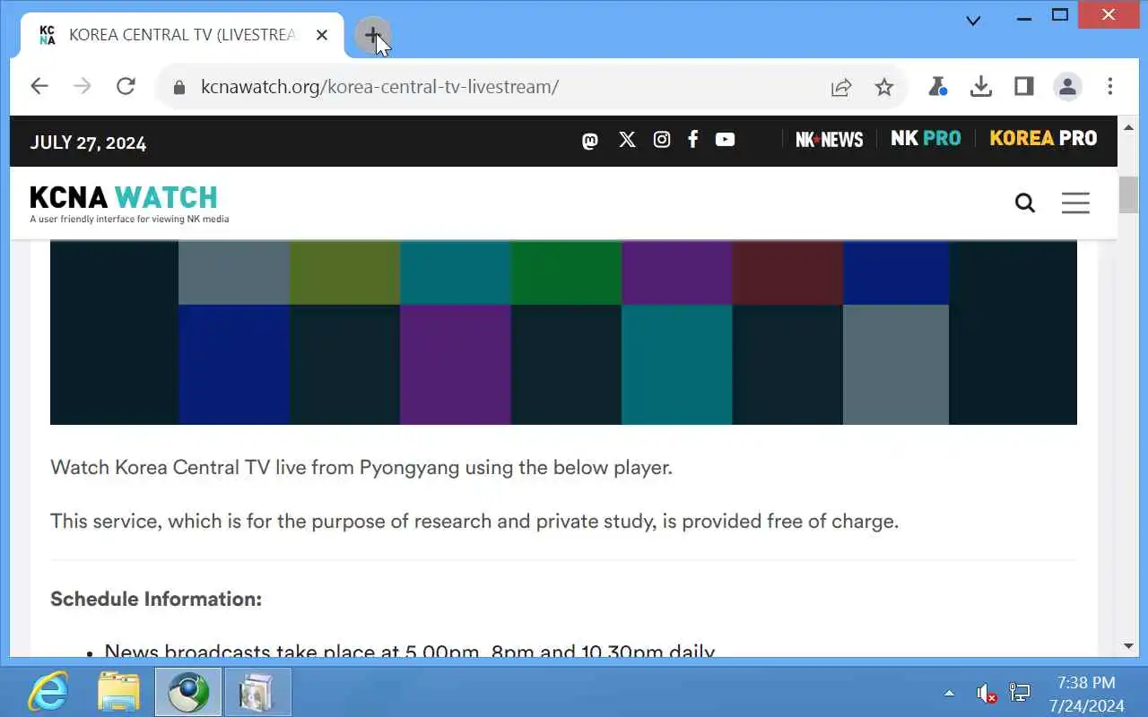Open Chrome three-dot menu
The image size is (1148, 717).
[x=1110, y=86]
